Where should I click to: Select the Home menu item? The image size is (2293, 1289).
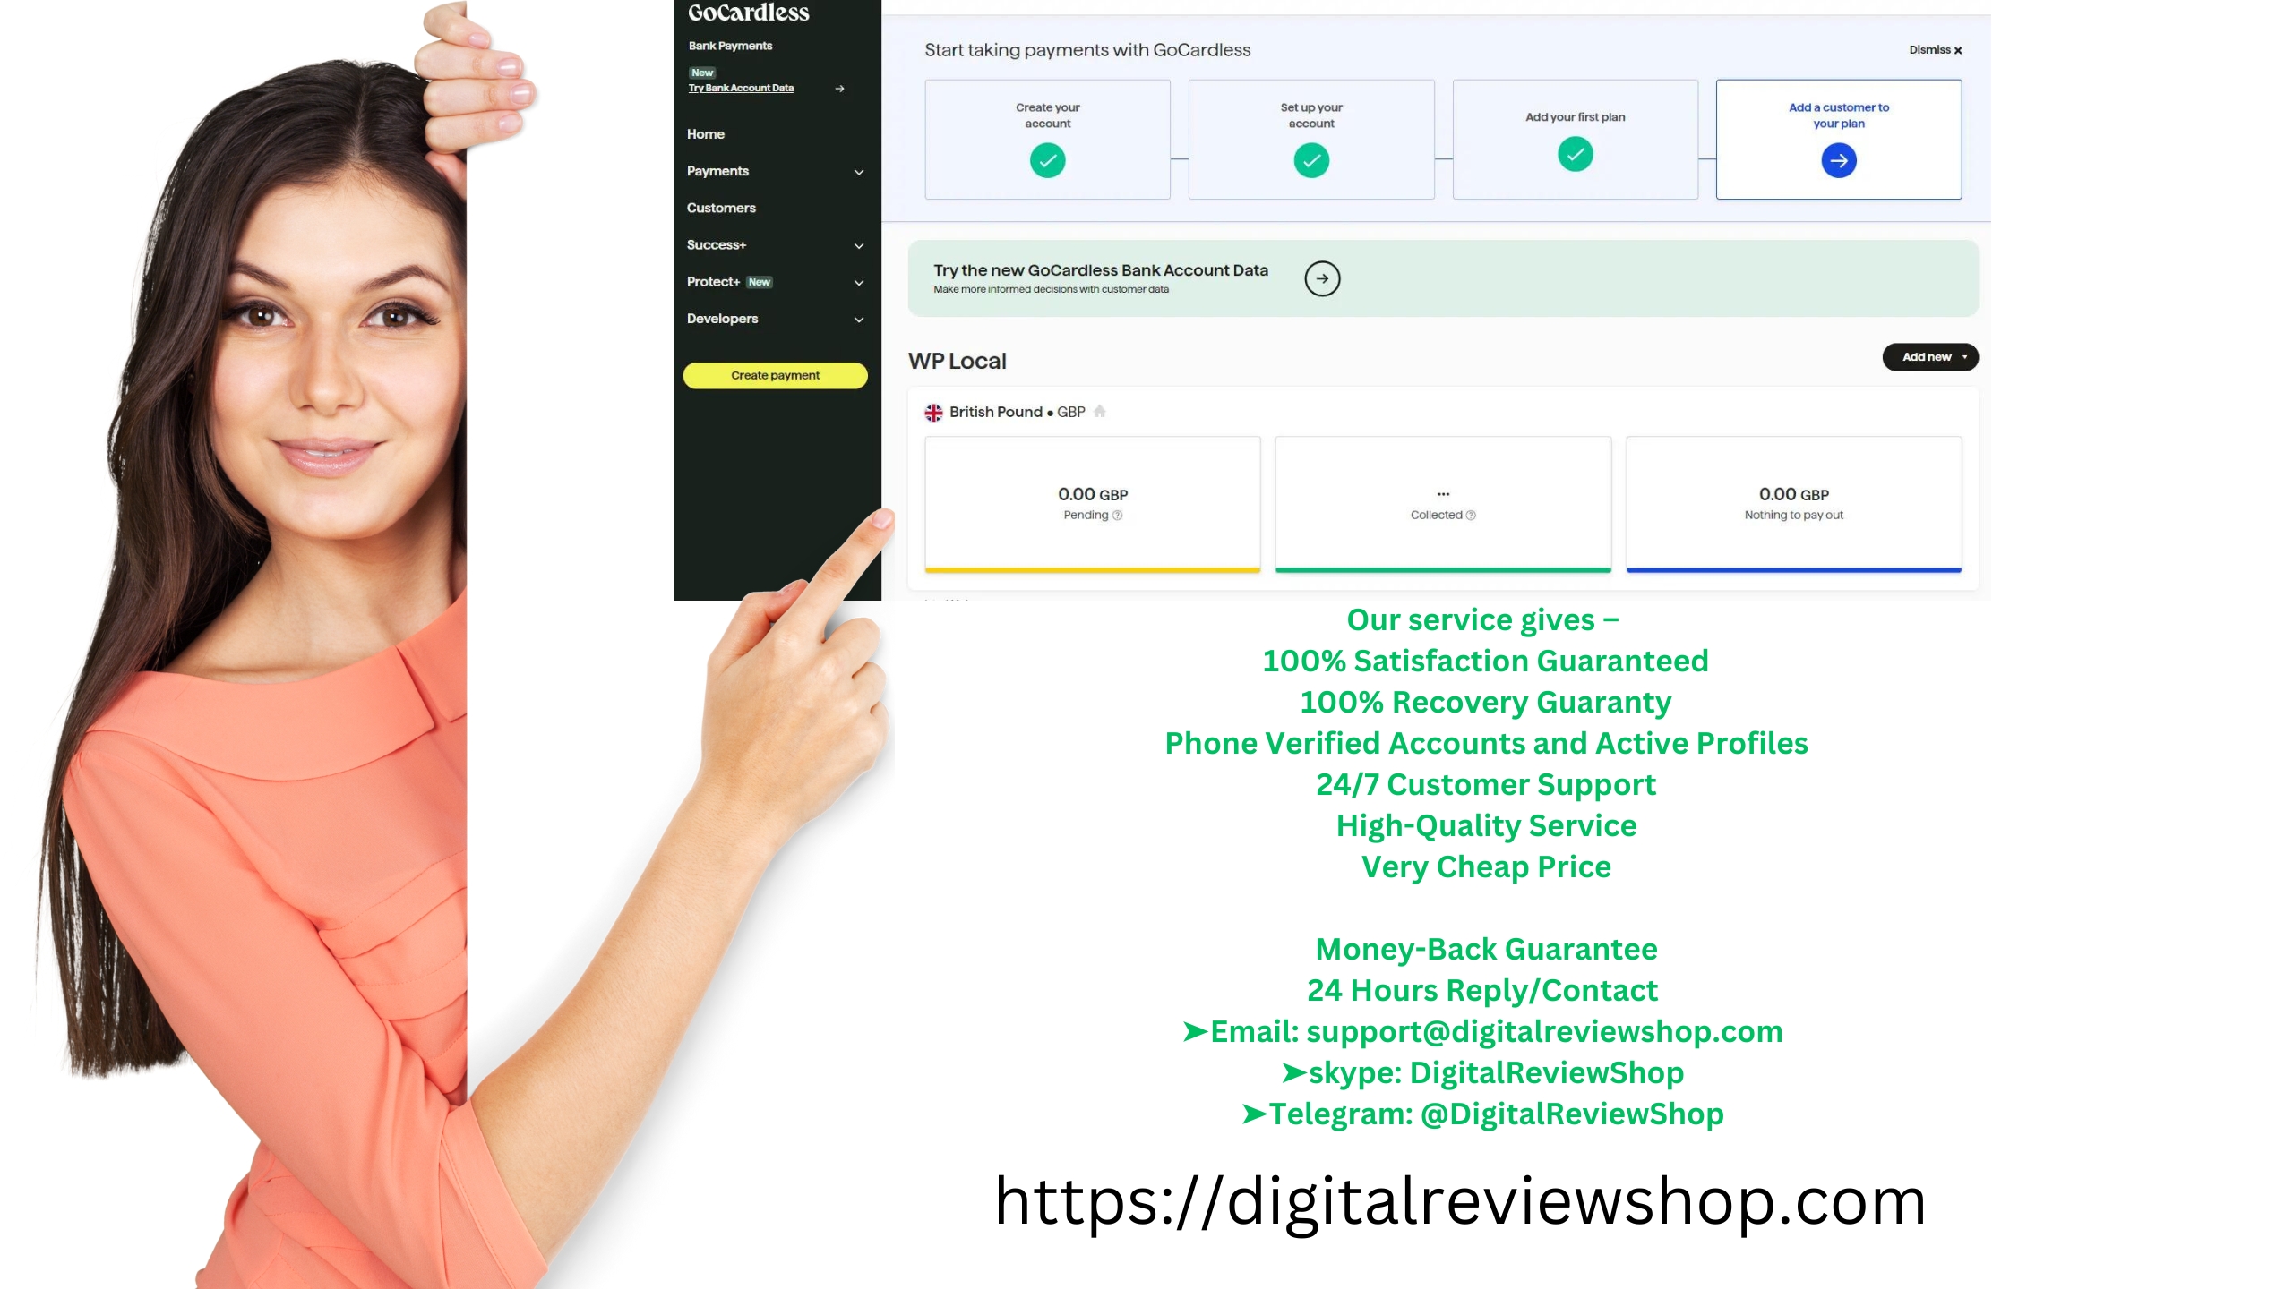click(x=706, y=133)
